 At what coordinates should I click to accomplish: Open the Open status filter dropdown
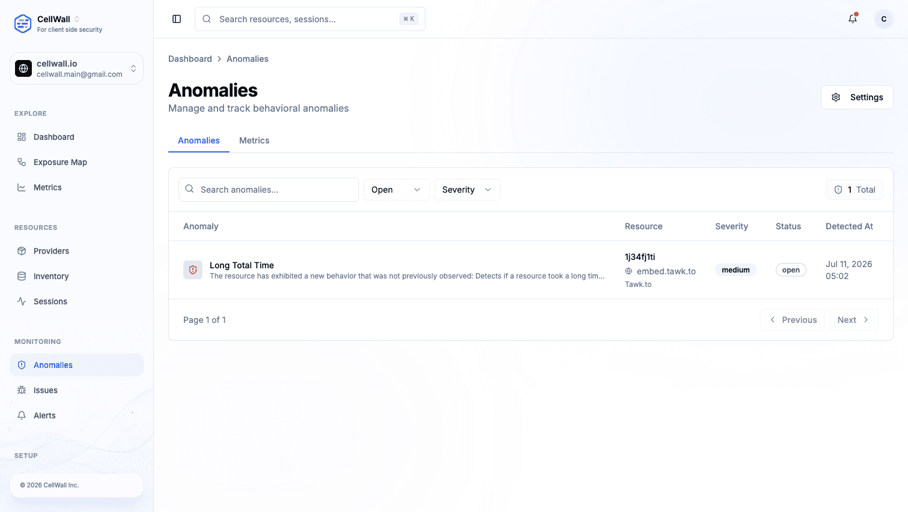pyautogui.click(x=397, y=190)
